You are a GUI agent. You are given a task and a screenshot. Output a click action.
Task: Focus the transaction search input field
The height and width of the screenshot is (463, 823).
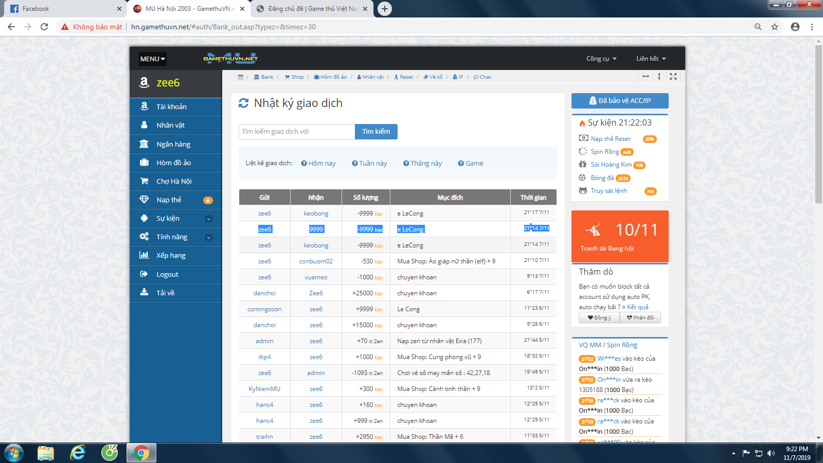(x=296, y=132)
